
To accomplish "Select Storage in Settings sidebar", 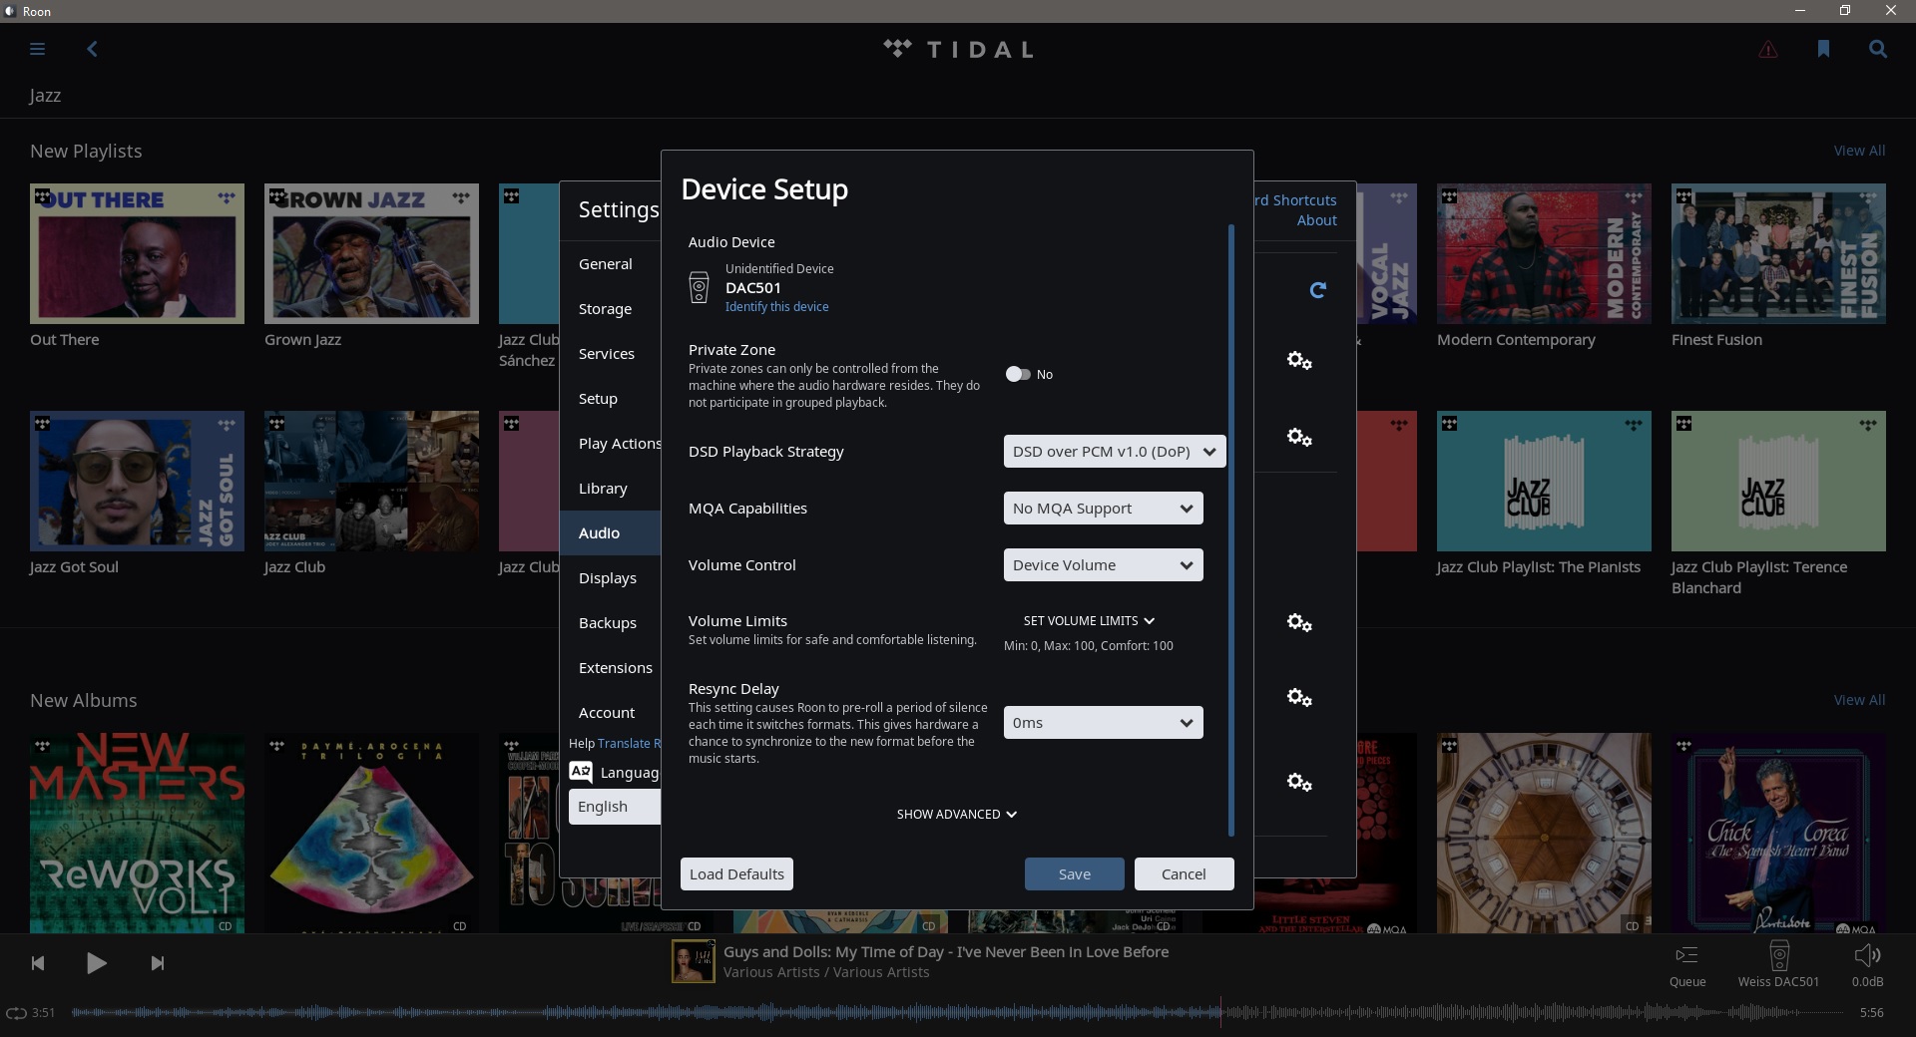I will [610, 309].
